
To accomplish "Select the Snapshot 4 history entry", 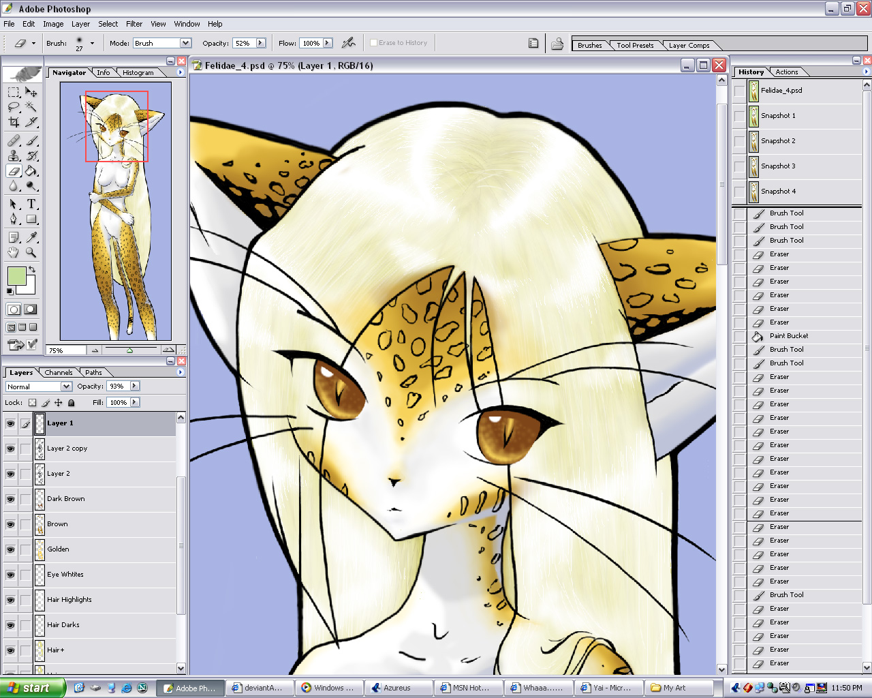I will pyautogui.click(x=796, y=192).
